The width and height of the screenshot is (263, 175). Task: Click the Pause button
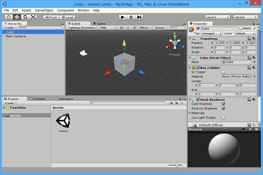tap(131, 17)
